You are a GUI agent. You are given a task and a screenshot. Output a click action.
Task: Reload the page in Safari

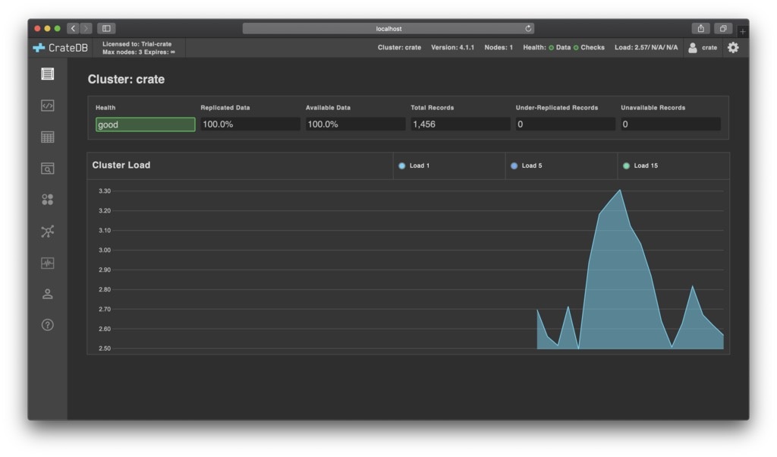(528, 29)
